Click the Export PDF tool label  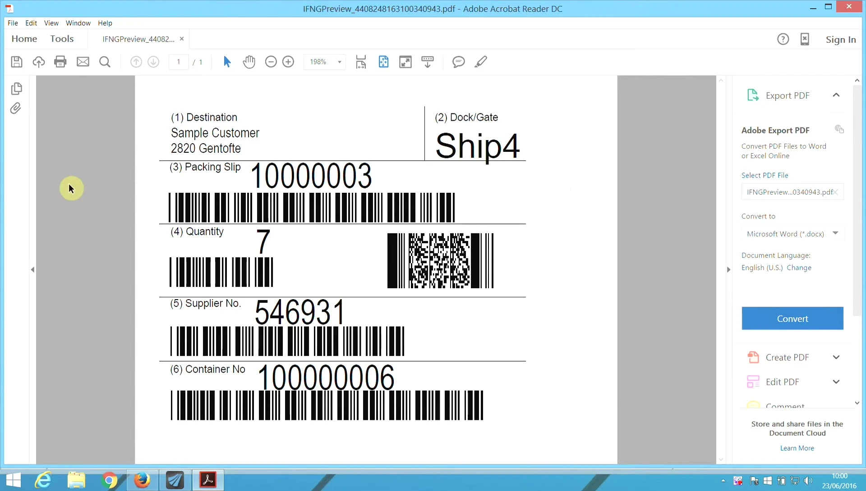click(x=788, y=95)
